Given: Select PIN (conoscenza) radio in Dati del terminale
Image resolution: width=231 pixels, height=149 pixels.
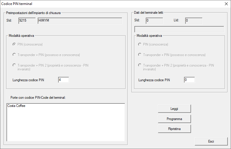Looking at the screenshot, I should point(140,44).
